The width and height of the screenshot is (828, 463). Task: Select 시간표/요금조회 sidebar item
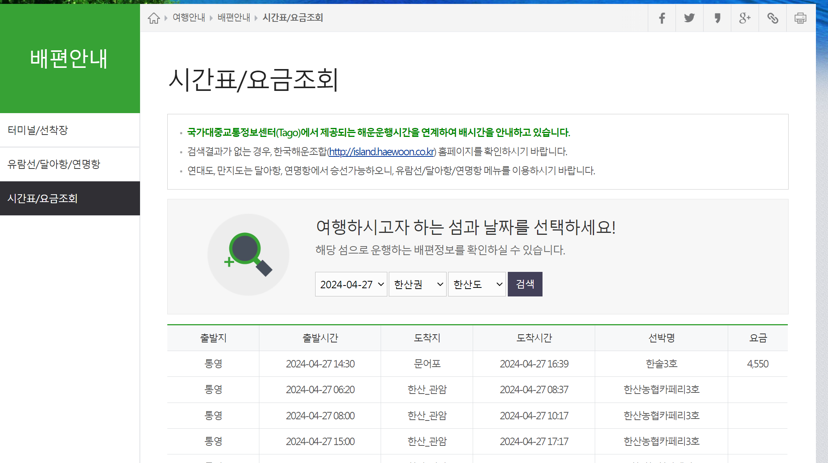[43, 199]
